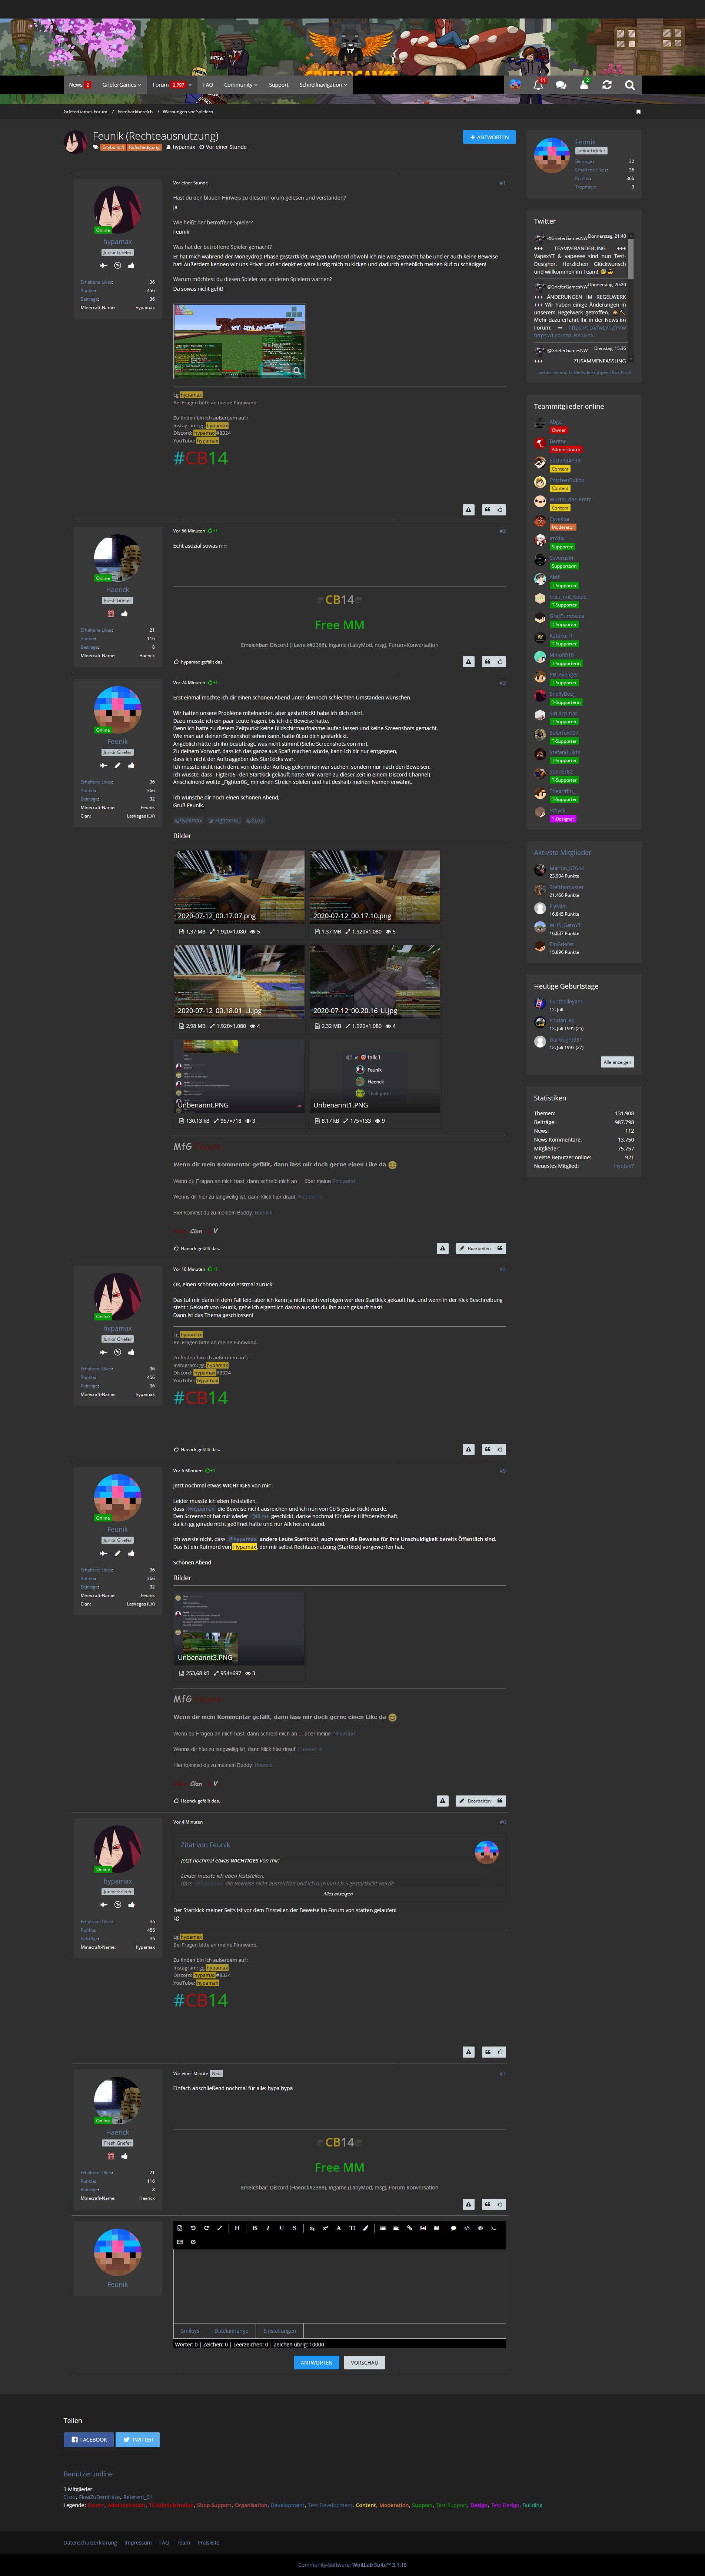This screenshot has width=705, height=2576.
Task: Click the refresh arrows icon in navbar
Action: click(607, 85)
